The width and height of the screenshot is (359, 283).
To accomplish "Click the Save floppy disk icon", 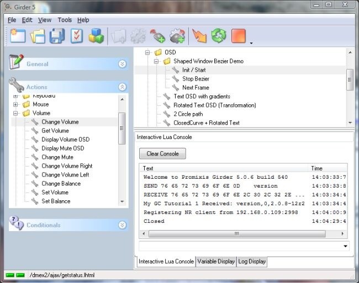I will (x=57, y=36).
